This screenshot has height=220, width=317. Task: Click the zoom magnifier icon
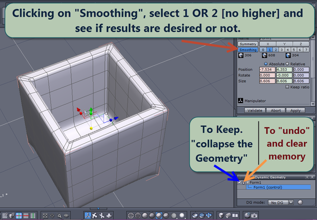point(59,216)
